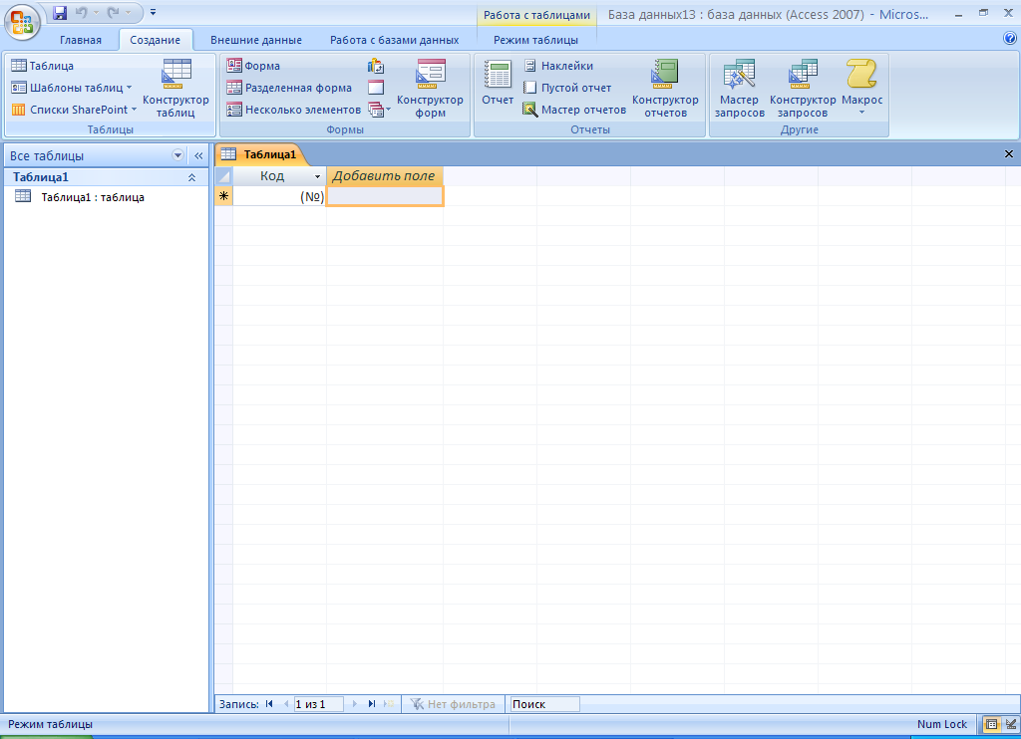Image resolution: width=1021 pixels, height=739 pixels.
Task: Click Работа с таблицами contextual tab header
Action: [x=536, y=15]
